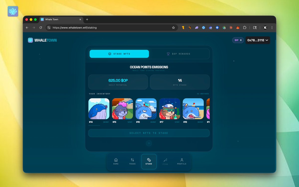
Task: Click the 10/day rate for #16
Action: coord(153,122)
